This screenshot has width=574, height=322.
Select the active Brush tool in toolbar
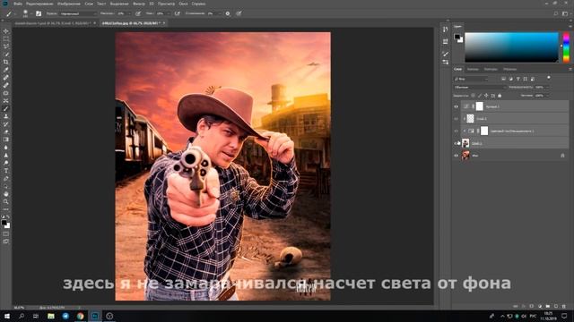click(x=6, y=108)
